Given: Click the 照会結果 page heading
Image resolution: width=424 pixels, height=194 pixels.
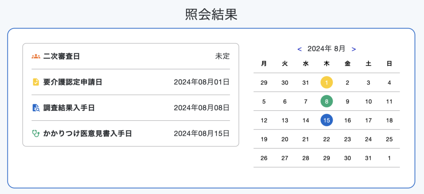Looking at the screenshot, I should [x=212, y=14].
